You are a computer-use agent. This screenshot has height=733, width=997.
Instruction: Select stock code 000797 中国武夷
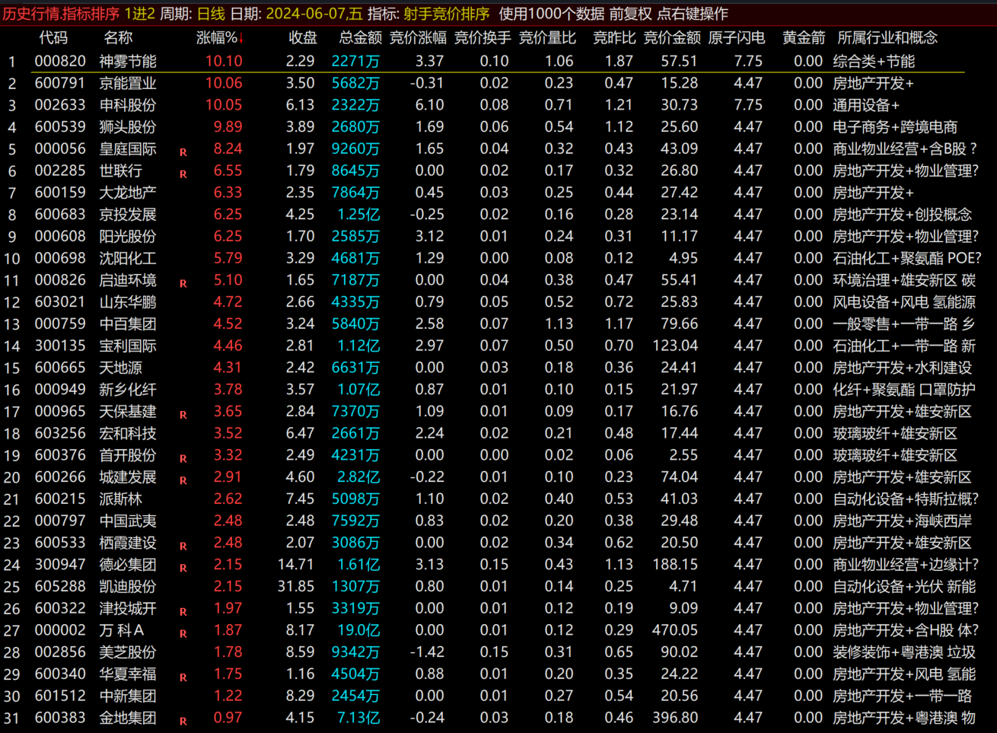click(x=60, y=521)
